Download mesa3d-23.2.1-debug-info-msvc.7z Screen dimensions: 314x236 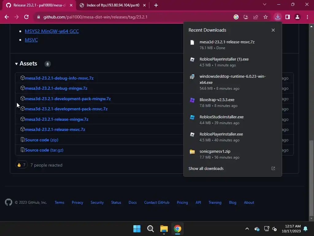point(59,78)
